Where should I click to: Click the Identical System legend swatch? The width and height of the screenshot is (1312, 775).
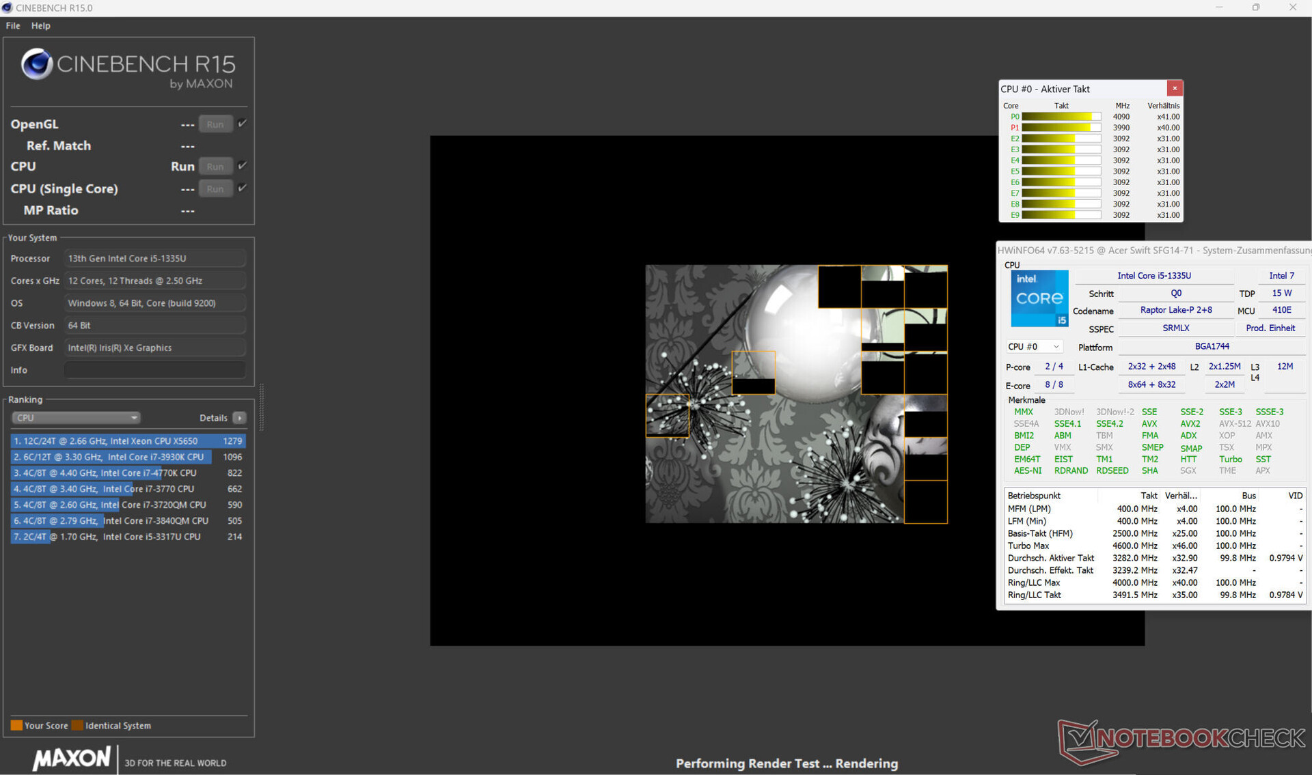click(x=77, y=725)
